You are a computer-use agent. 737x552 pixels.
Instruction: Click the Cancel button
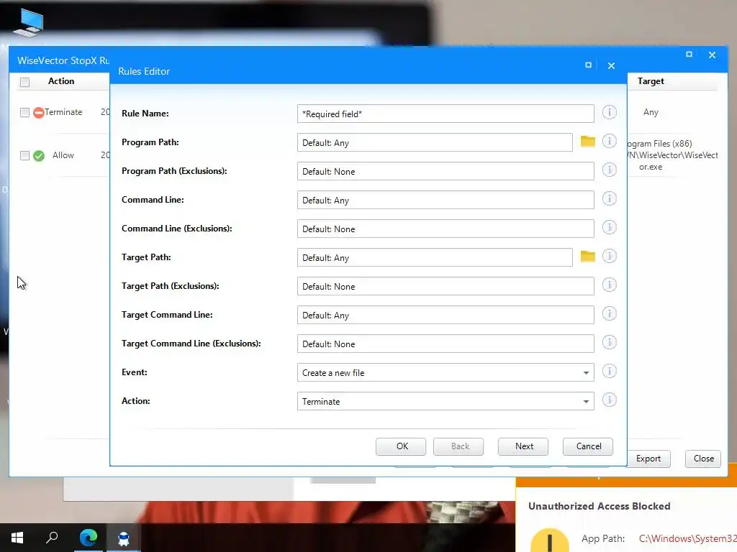588,446
